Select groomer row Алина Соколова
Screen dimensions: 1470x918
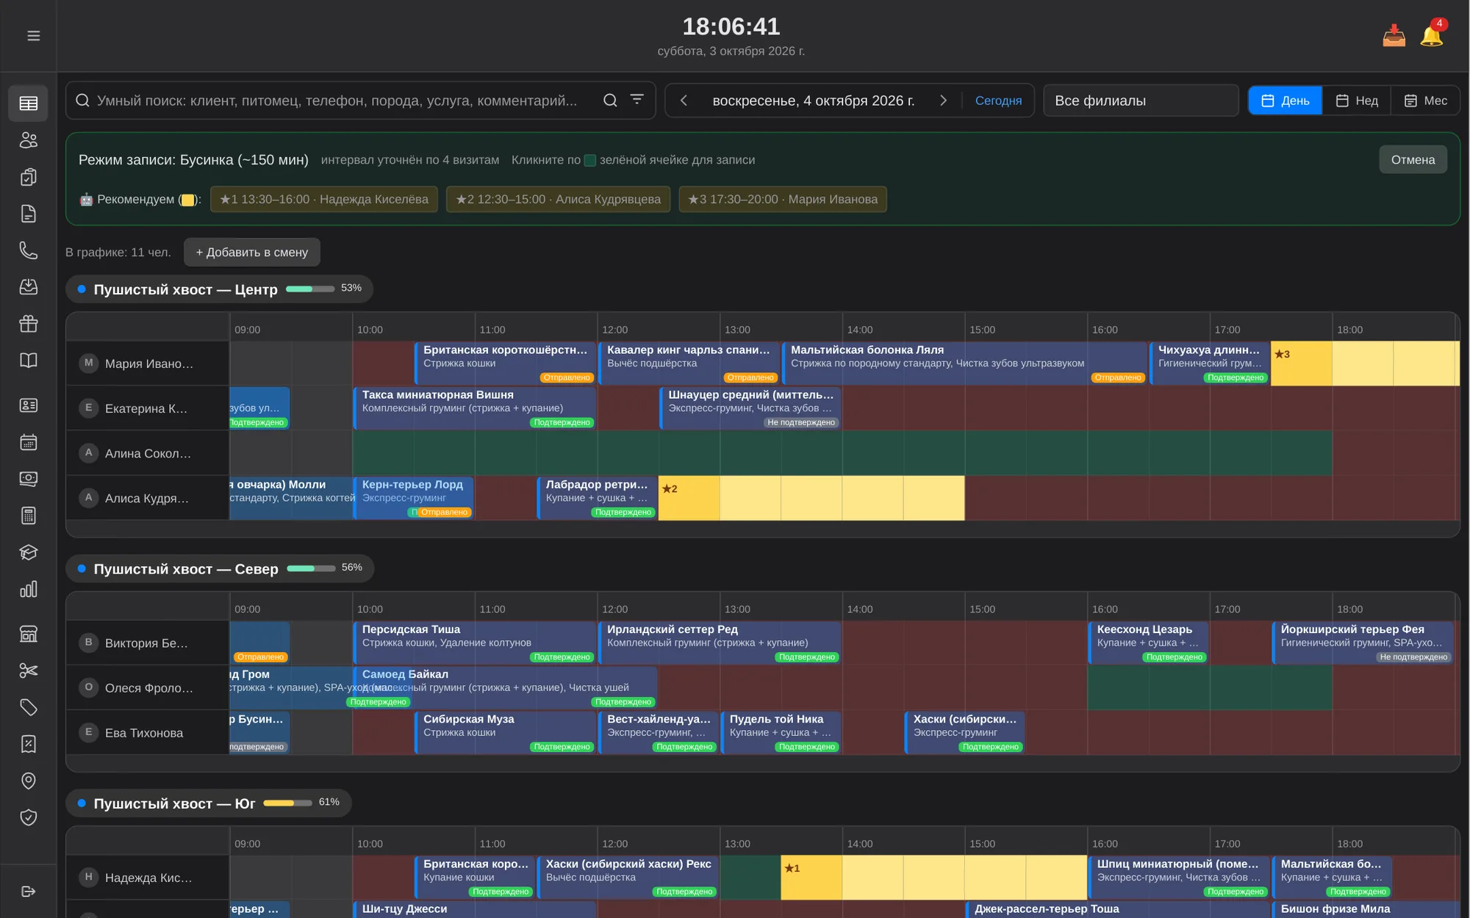click(147, 453)
